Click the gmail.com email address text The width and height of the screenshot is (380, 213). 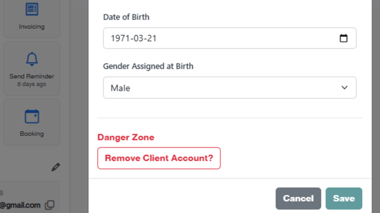20,205
